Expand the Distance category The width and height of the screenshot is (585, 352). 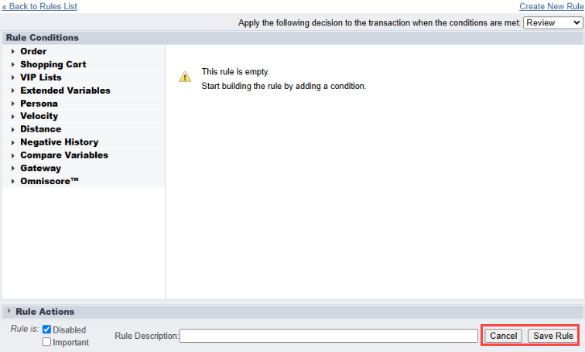[84, 129]
